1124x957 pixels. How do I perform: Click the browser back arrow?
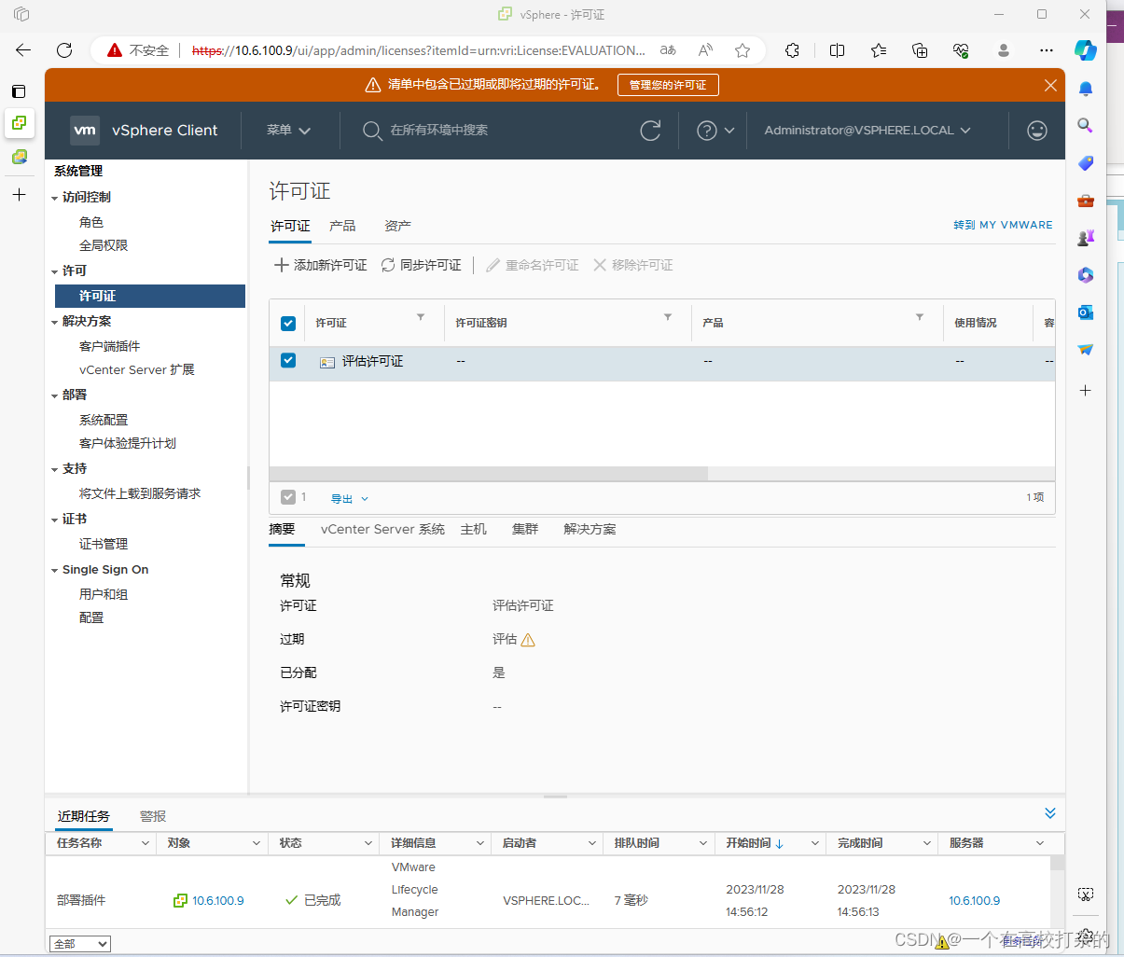tap(23, 50)
